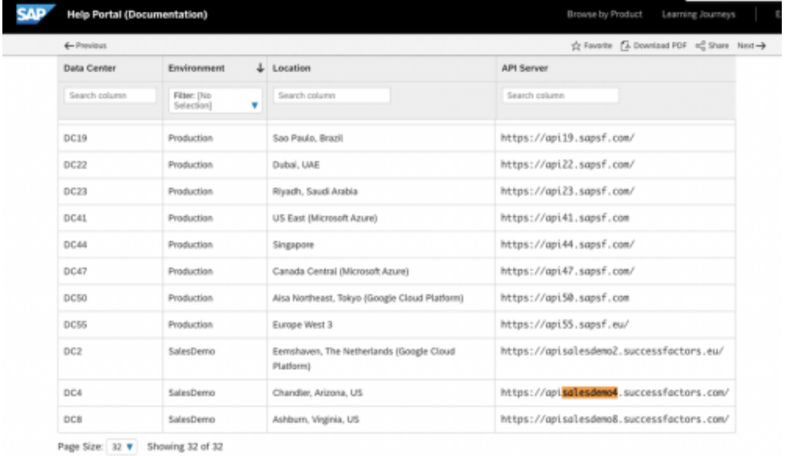The width and height of the screenshot is (790, 456).
Task: Click the Favorite star icon
Action: click(576, 45)
